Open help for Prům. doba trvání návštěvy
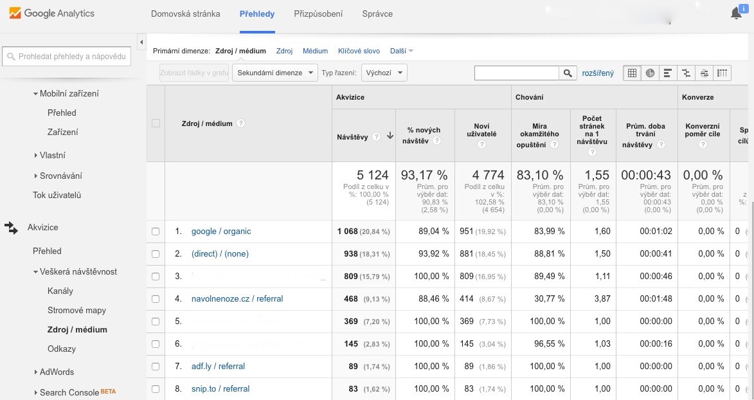Screen dimensions: 754x400 tap(661, 145)
